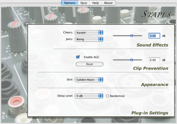Screen dimensions: 177x124
Task: Open the Delay Level dropdown showing 0 dB
Action: point(89,96)
